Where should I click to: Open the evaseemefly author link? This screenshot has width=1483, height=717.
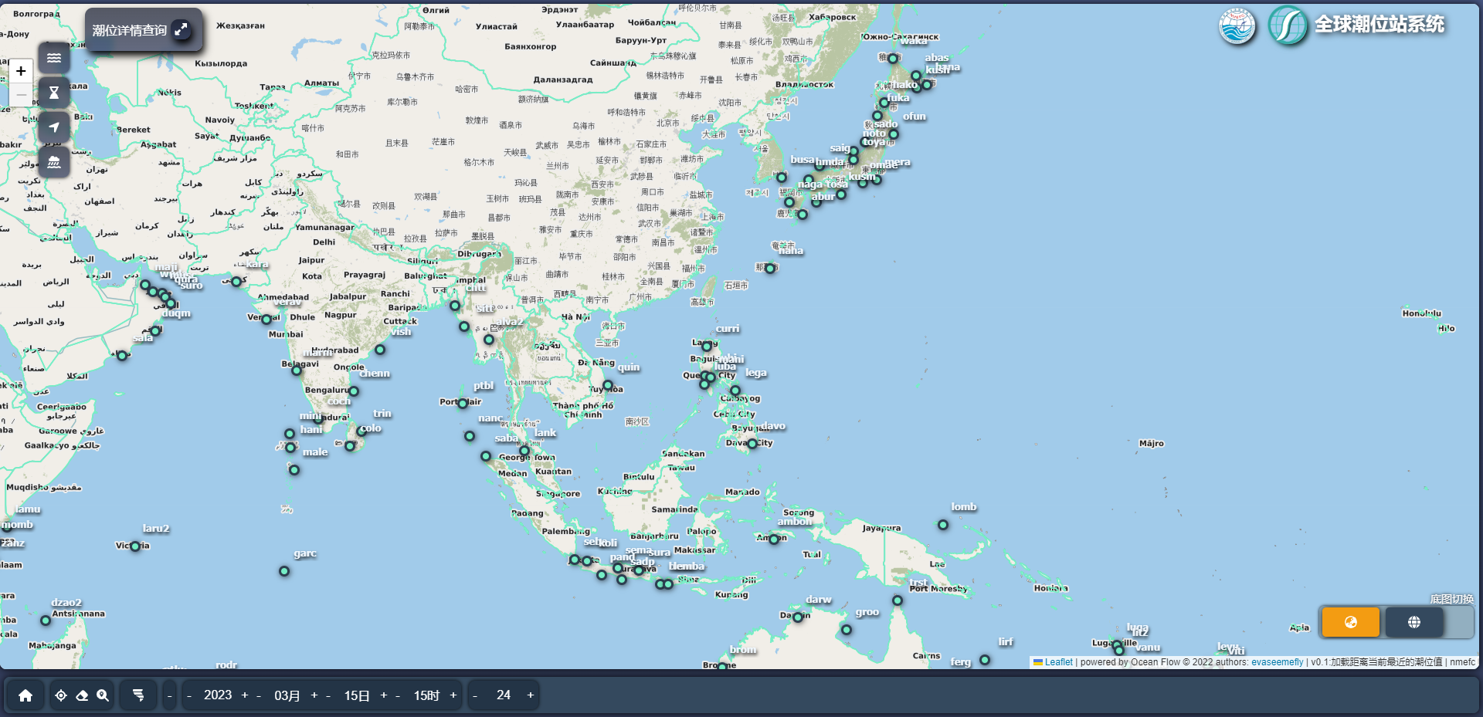tap(1278, 662)
